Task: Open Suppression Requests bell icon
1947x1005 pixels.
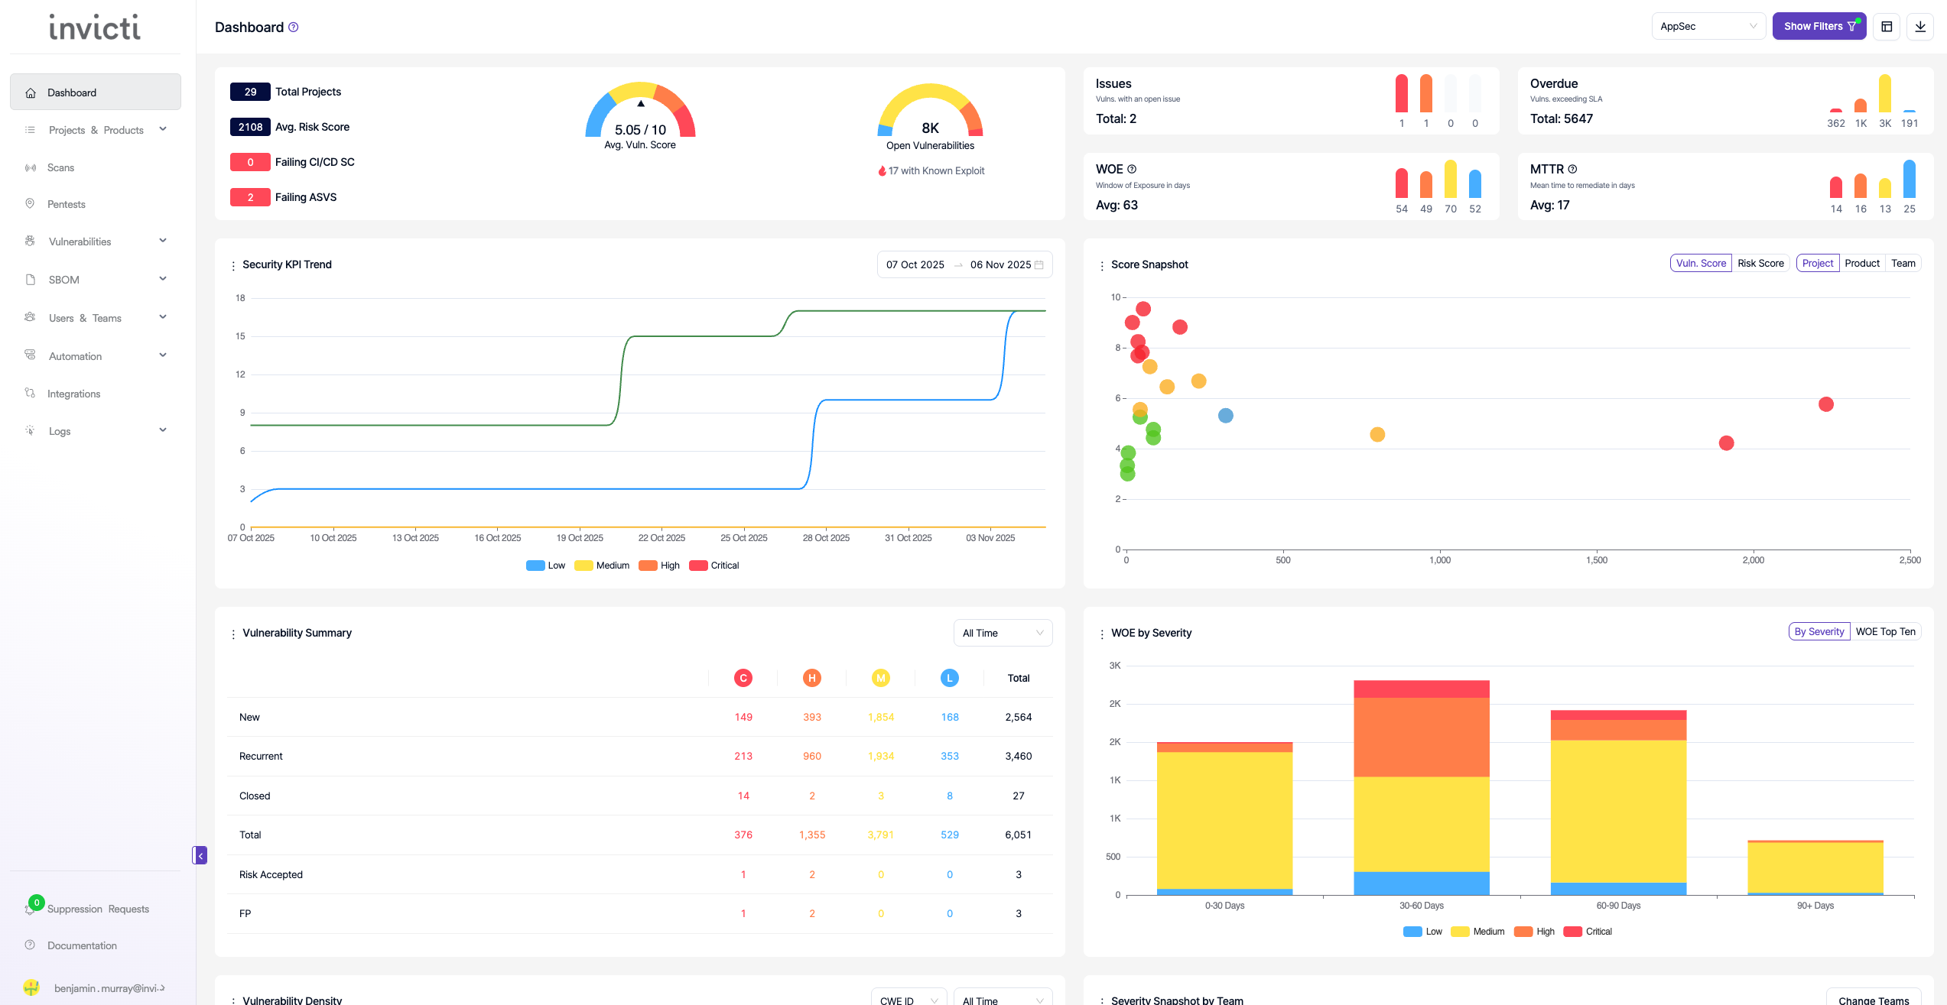Action: pyautogui.click(x=31, y=909)
